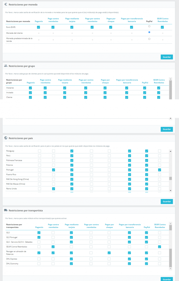
Task: Uncheck Pago mediante tarjeta for DHL Express
Action: 71,259
